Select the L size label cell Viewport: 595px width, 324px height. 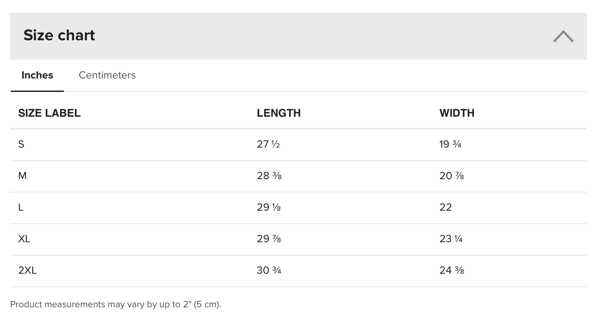tap(21, 207)
